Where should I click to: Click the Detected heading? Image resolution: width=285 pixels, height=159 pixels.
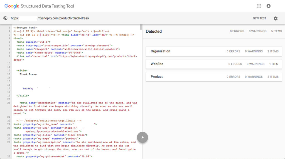point(154,31)
